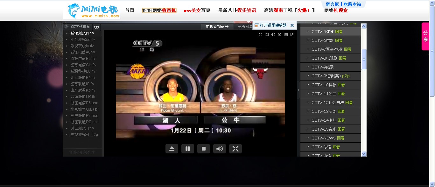Click the arrow beside CCTV-10科教
435x187 pixels.
(x=308, y=85)
